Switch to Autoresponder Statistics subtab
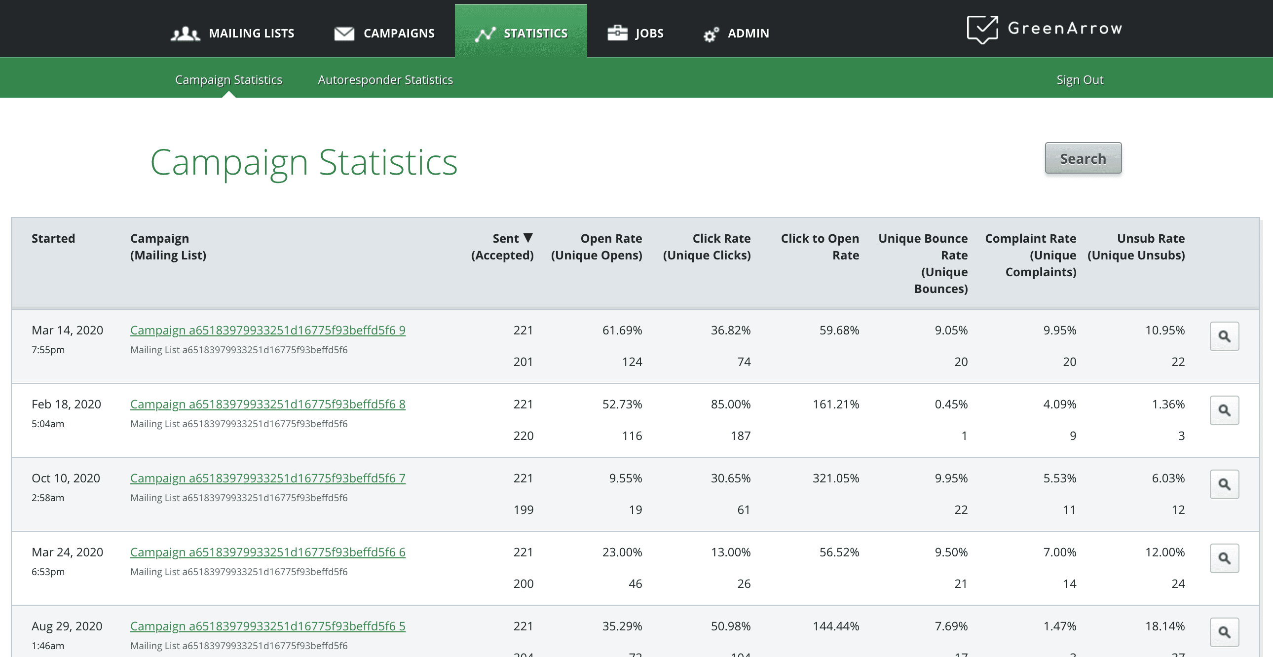 385,79
